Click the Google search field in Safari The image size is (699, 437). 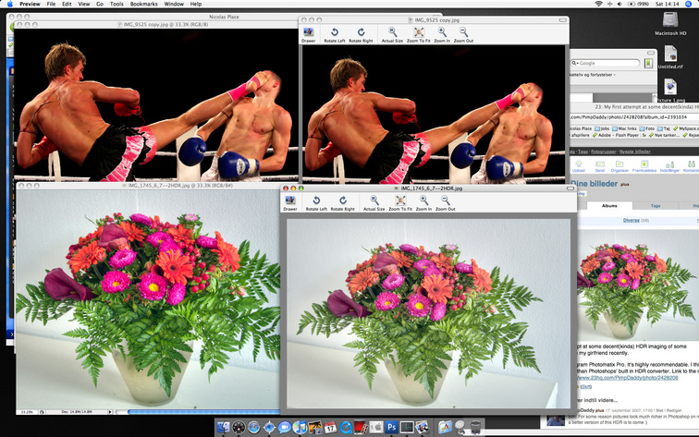coord(606,63)
